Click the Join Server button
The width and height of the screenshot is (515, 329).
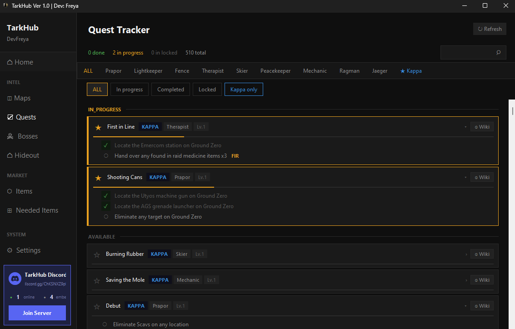click(37, 313)
